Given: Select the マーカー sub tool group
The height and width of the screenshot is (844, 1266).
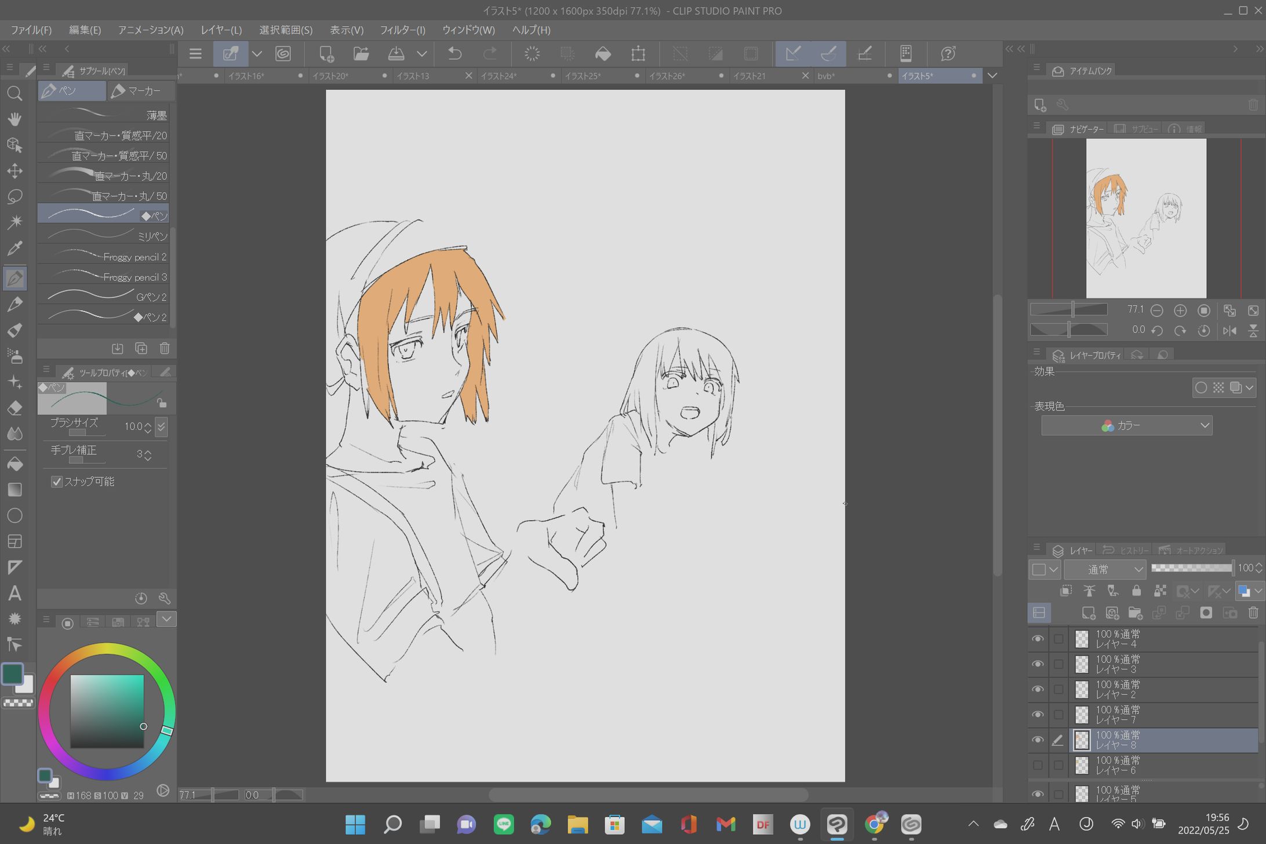Looking at the screenshot, I should tap(140, 91).
